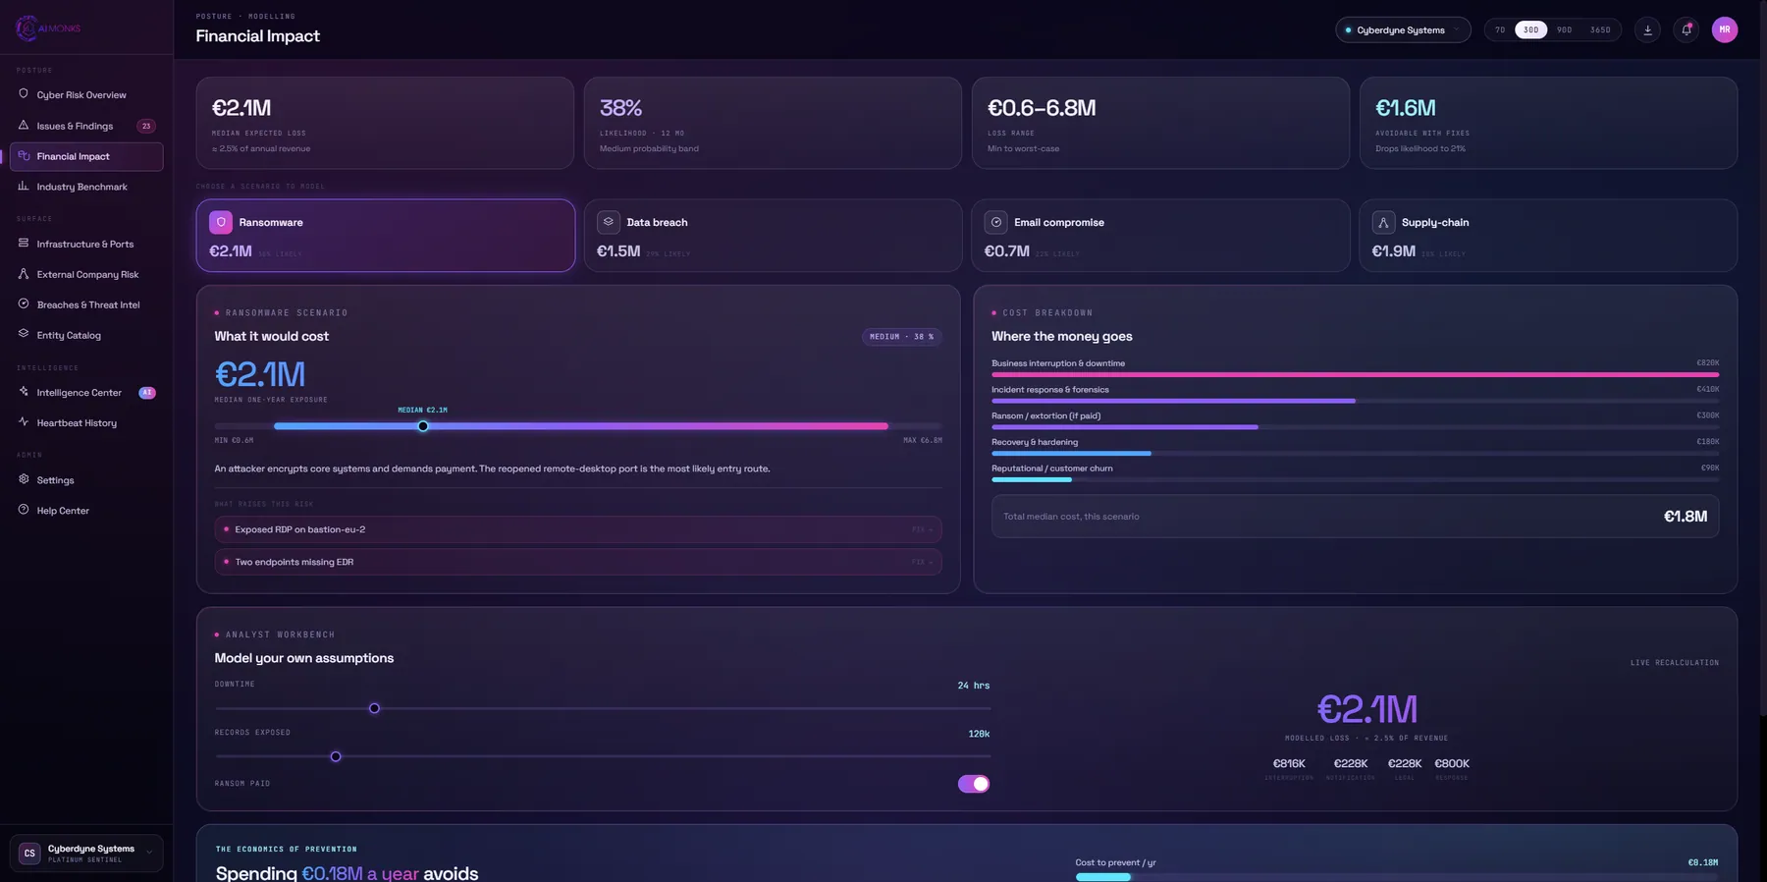
Task: Open the Cyberdyne Systems company dropdown in header
Action: click(1403, 29)
